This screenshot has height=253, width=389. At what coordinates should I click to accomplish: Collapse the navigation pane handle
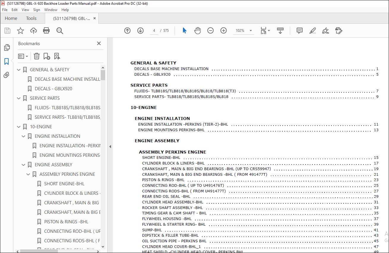point(110,146)
